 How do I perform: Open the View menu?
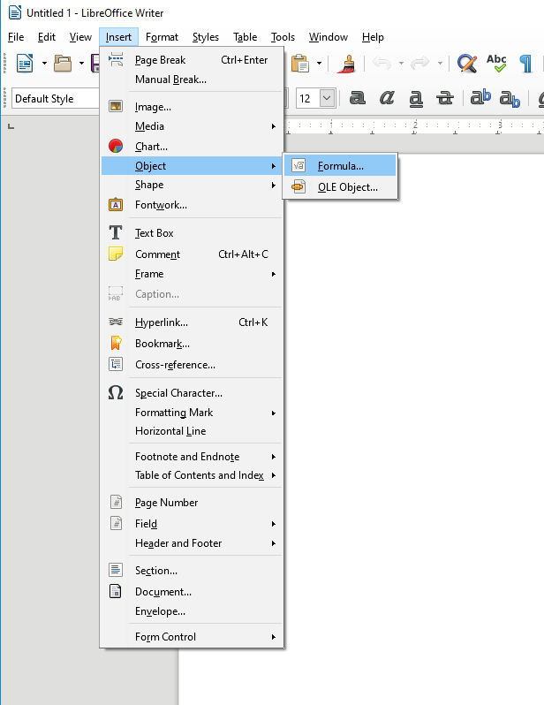[80, 37]
